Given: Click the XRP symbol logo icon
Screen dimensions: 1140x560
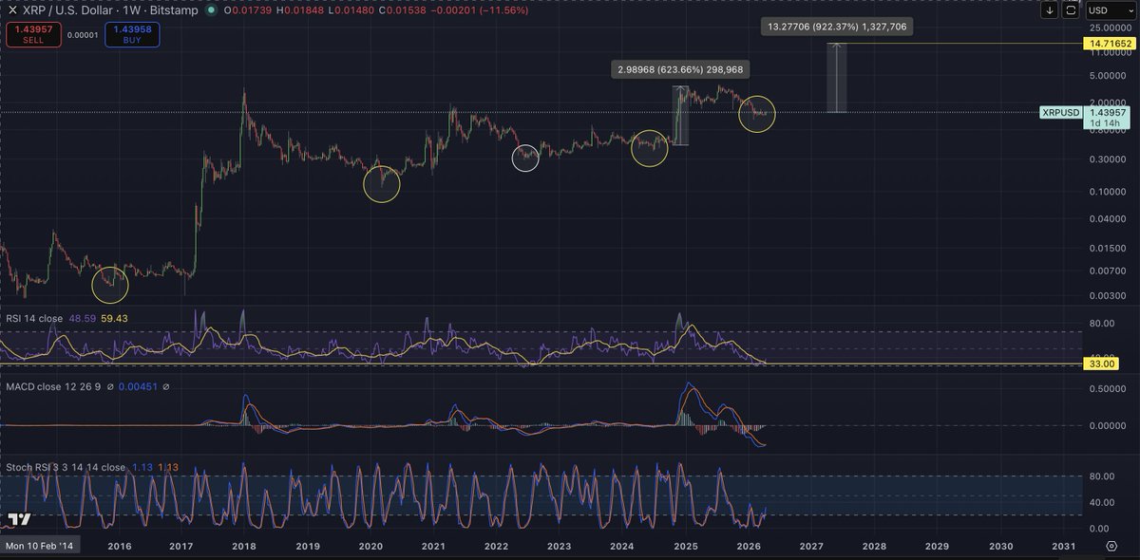Looking at the screenshot, I should click(11, 9).
